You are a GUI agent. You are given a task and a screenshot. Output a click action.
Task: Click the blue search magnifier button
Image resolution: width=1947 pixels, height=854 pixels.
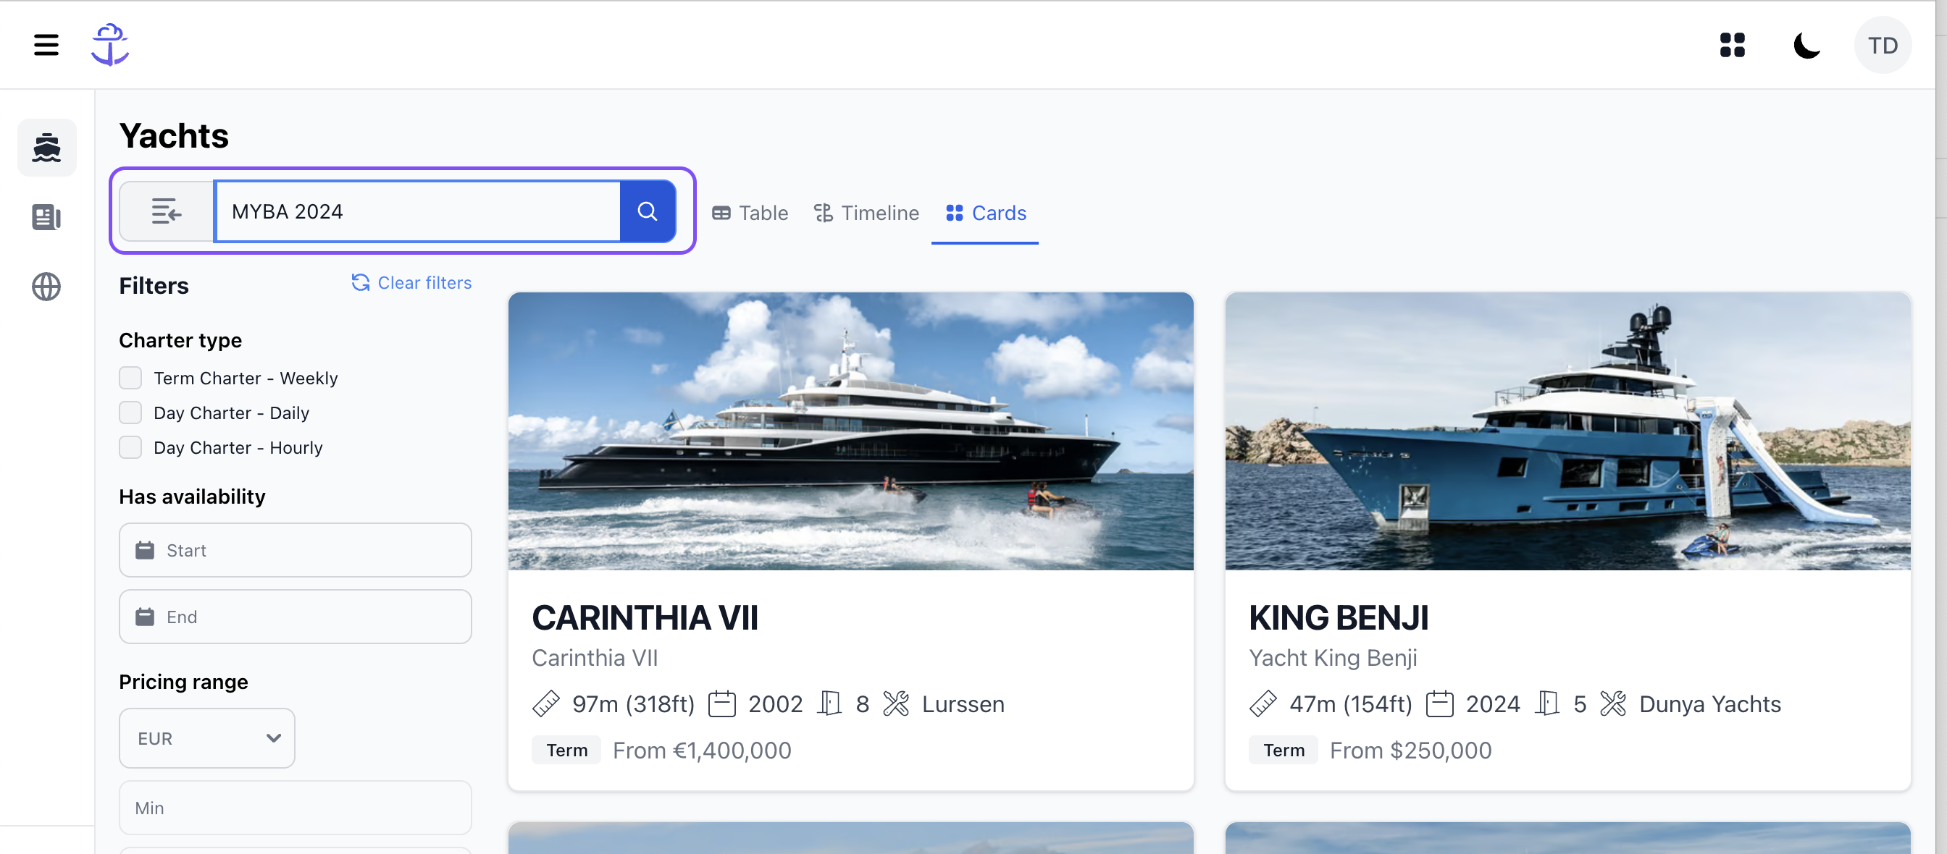pos(647,211)
